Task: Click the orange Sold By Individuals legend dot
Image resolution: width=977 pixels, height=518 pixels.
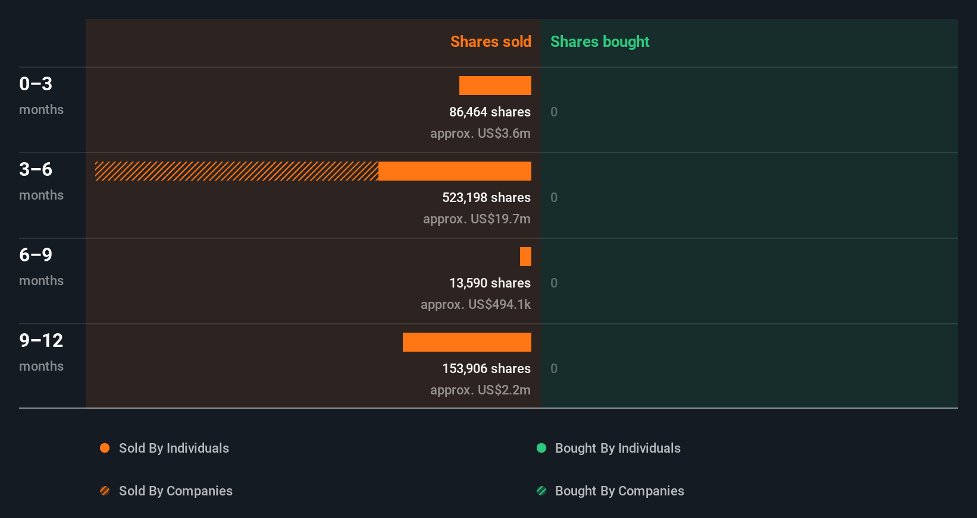Action: click(105, 448)
